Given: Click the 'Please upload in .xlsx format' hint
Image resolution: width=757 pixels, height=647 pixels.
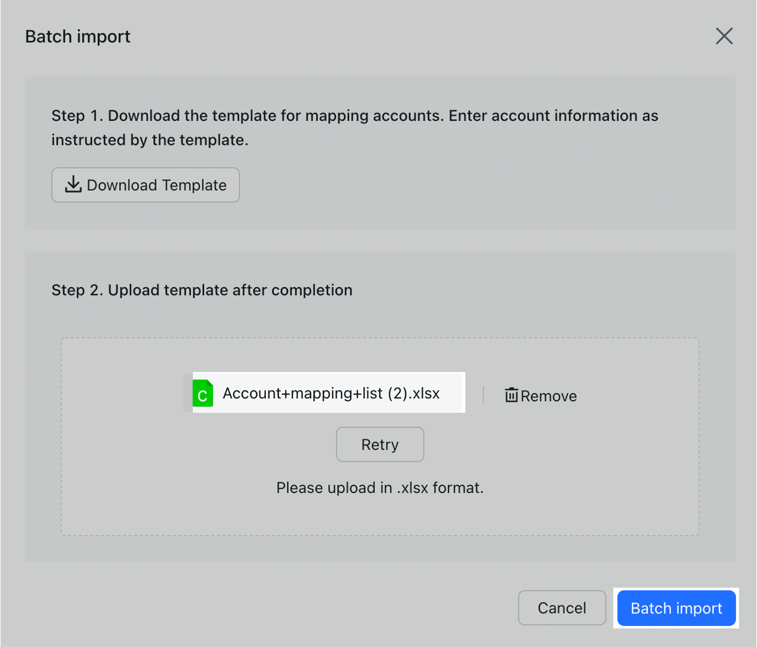Looking at the screenshot, I should coord(380,488).
